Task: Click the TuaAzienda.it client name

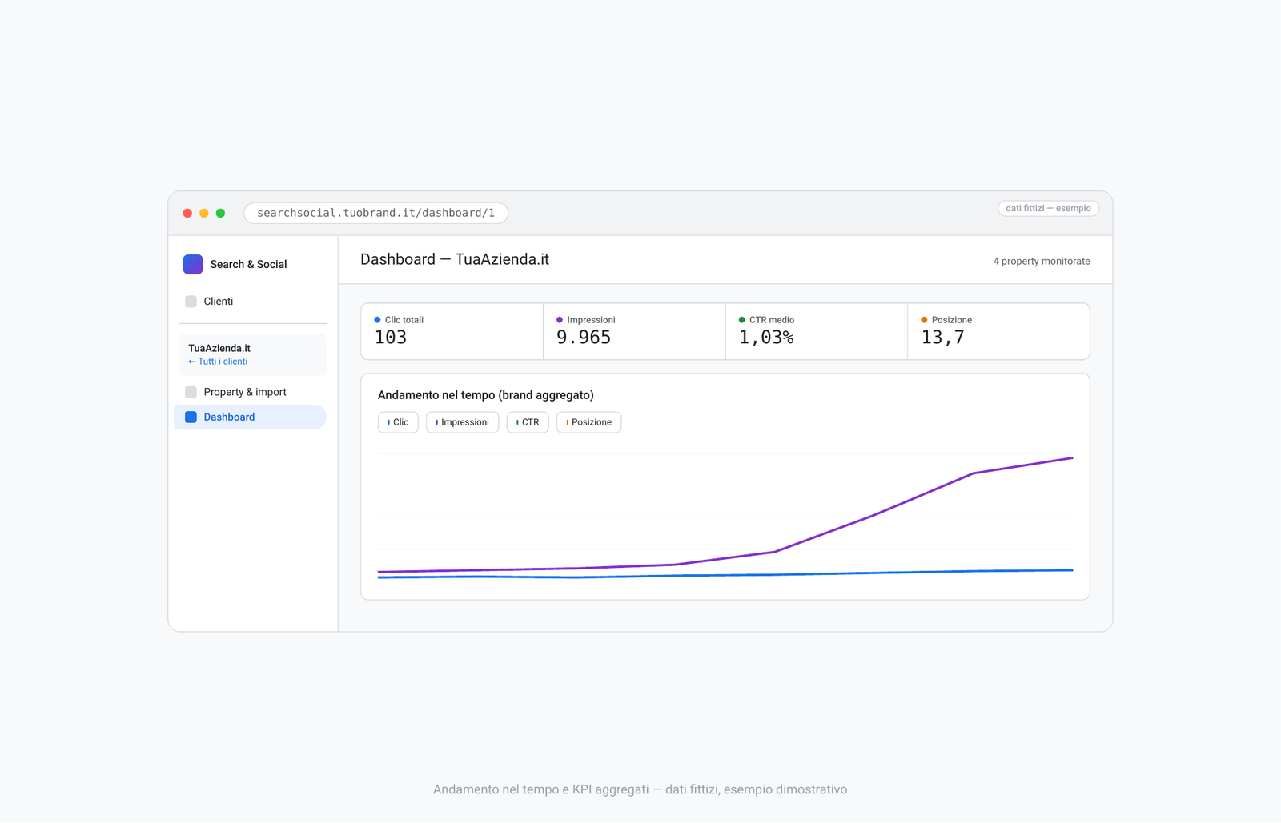Action: pyautogui.click(x=219, y=348)
